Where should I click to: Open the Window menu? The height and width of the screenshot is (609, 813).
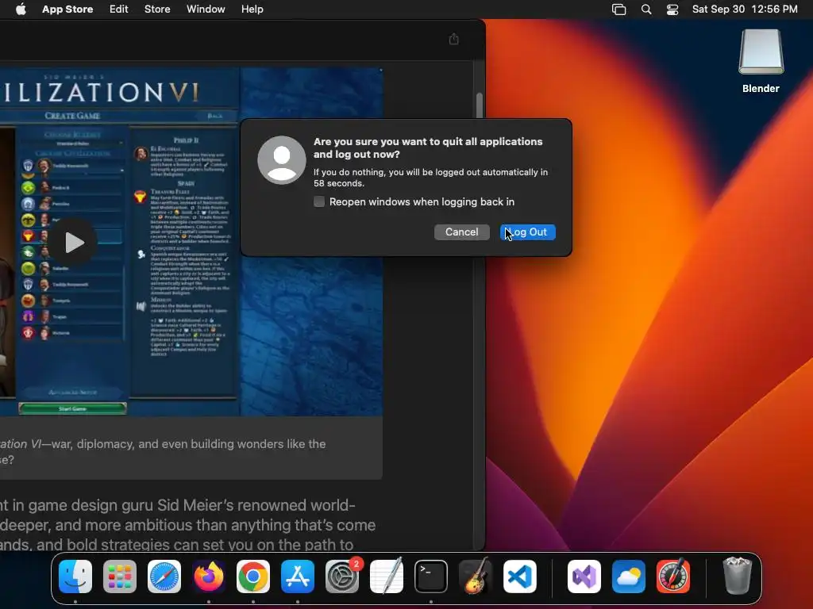point(206,9)
